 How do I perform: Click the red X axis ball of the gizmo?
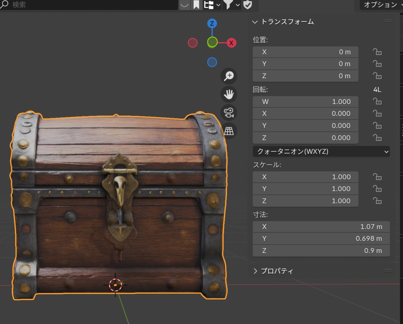coord(231,42)
